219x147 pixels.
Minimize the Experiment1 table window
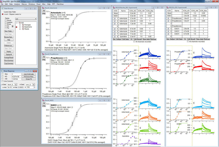click(153, 8)
